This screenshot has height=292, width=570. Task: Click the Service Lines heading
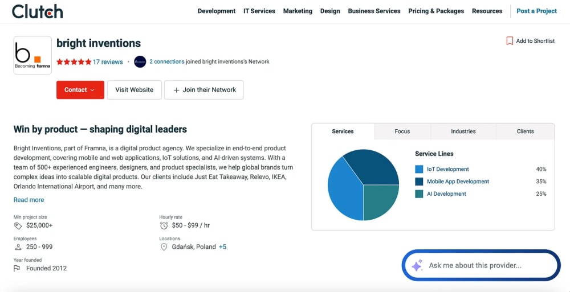click(434, 154)
